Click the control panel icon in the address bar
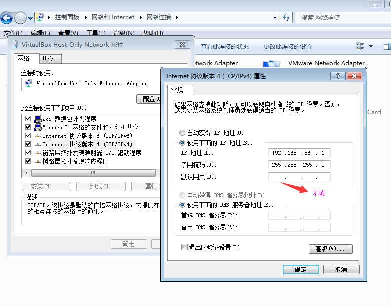Screen dimensions: 391x306 pos(40,17)
